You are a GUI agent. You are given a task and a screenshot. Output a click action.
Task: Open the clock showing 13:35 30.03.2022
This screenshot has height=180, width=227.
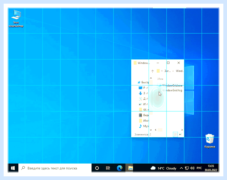[x=211, y=168]
